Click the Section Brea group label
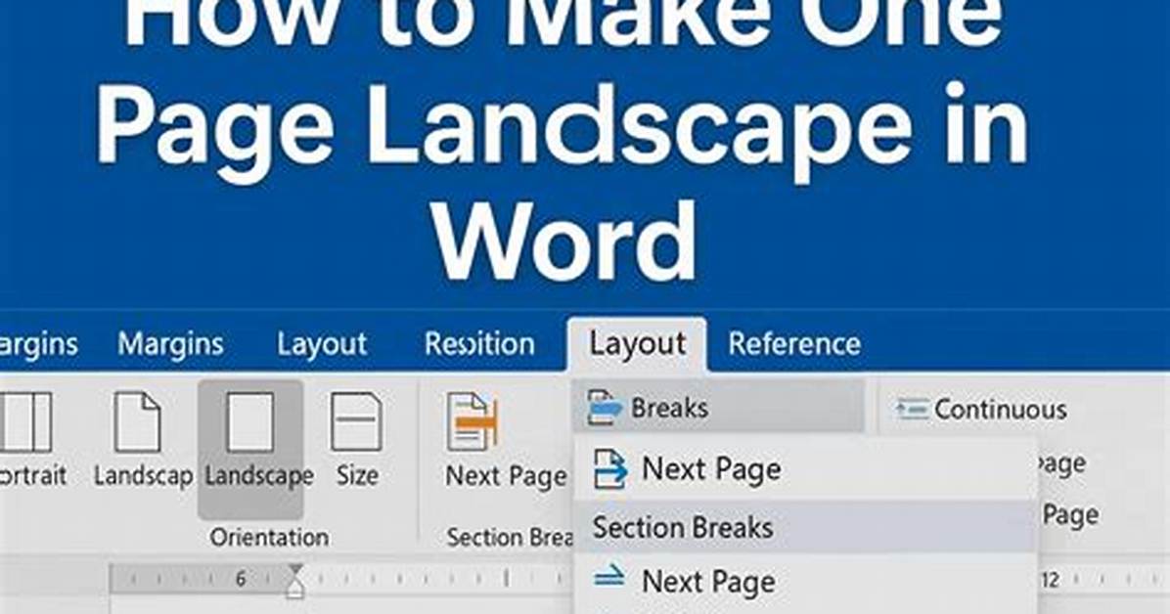Image resolution: width=1170 pixels, height=614 pixels. (510, 537)
